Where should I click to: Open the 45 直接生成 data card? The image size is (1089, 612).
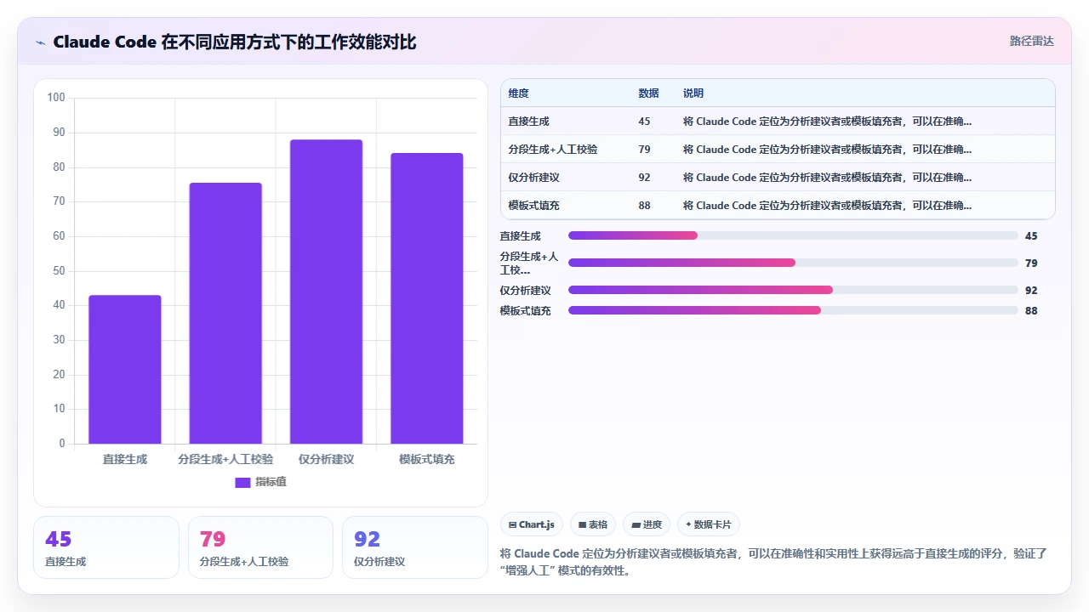tap(106, 547)
